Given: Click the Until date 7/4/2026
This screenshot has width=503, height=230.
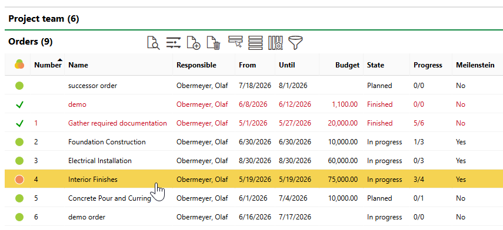Looking at the screenshot, I should click(293, 198).
